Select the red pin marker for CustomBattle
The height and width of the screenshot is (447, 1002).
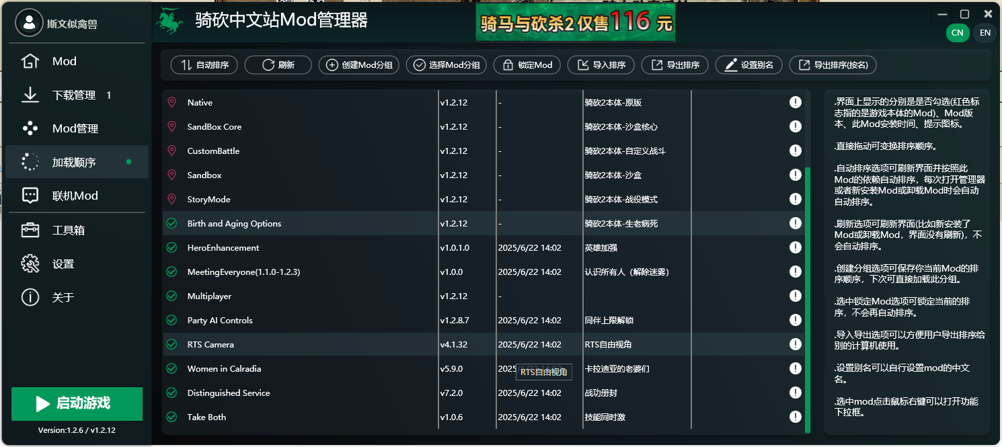[171, 151]
